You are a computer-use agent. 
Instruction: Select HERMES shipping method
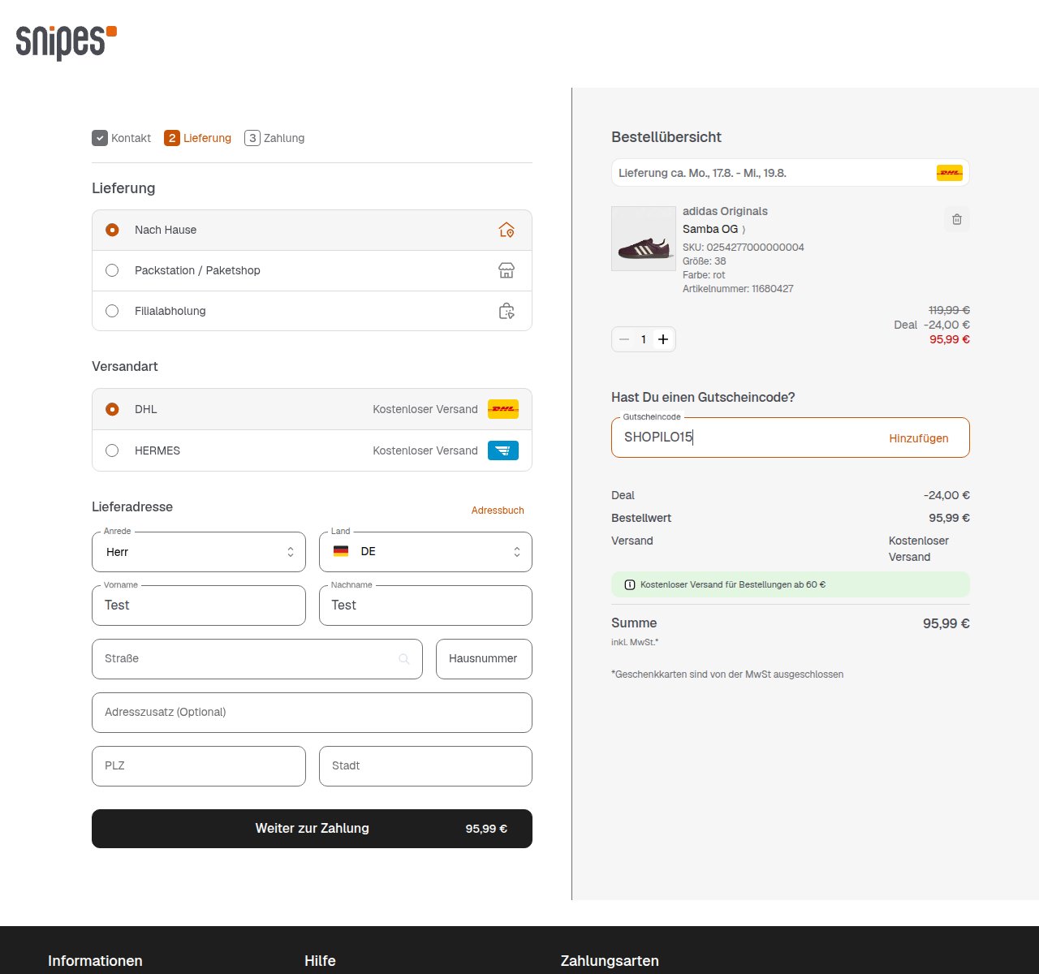click(x=312, y=450)
